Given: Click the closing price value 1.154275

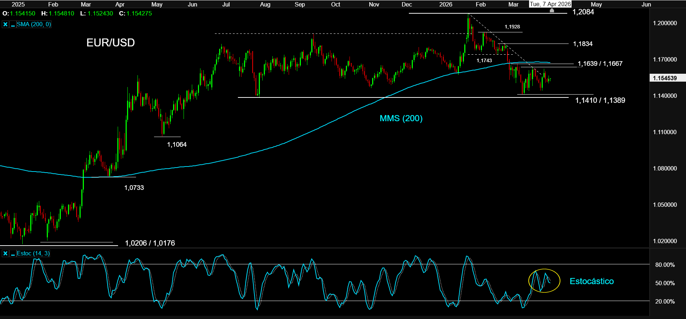Looking at the screenshot, I should pos(139,13).
